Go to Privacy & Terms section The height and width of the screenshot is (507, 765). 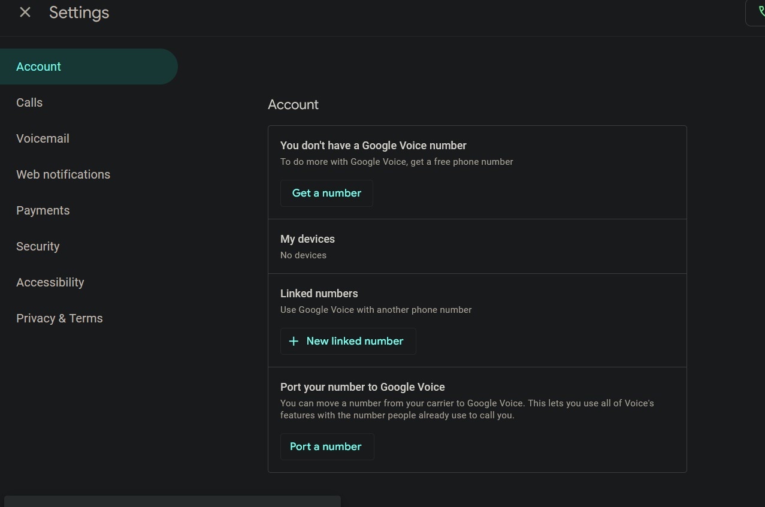(x=59, y=318)
